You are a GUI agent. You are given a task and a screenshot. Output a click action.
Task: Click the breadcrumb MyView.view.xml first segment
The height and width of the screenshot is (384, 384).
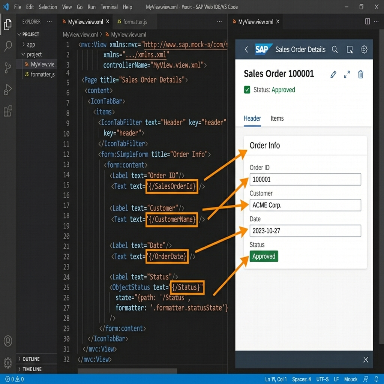point(80,34)
